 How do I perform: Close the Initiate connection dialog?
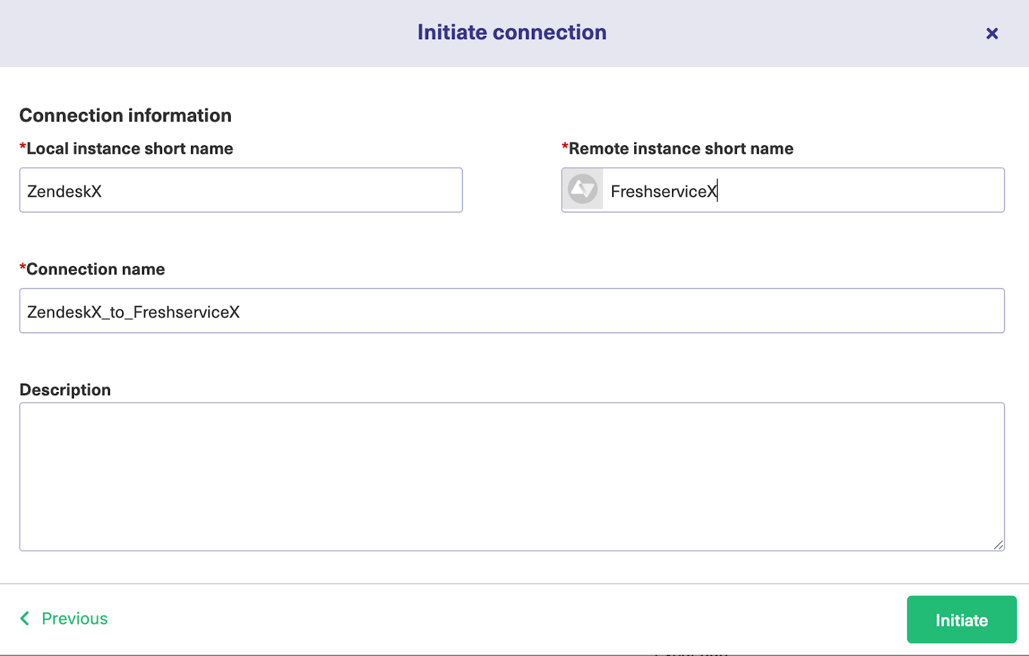click(992, 33)
